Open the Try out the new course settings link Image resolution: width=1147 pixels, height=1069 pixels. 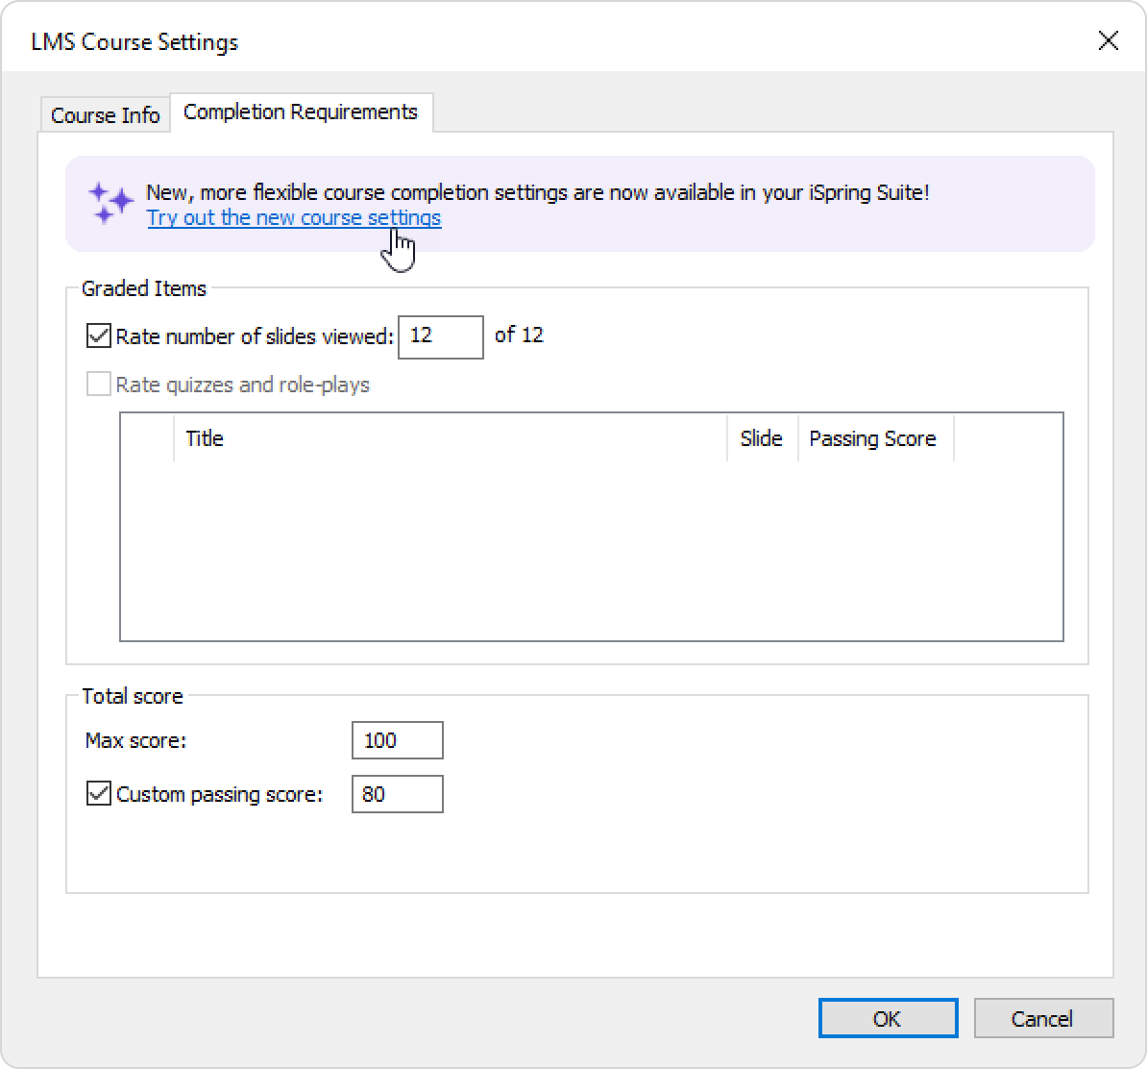[x=294, y=218]
